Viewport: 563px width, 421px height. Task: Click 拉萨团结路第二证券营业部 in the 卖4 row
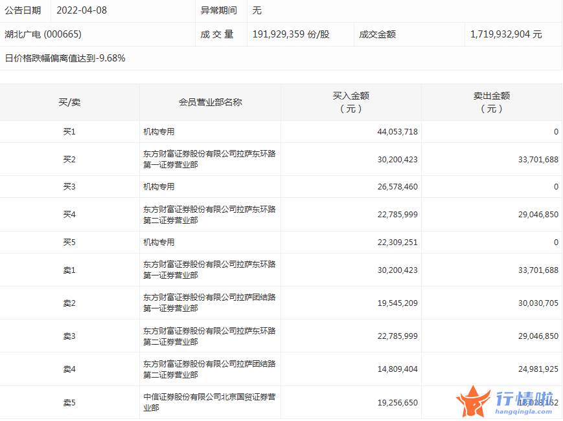tap(209, 369)
